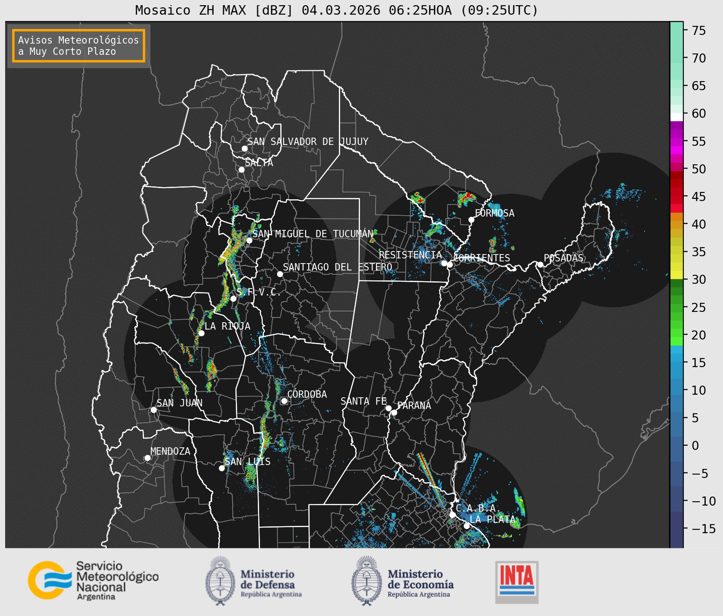Select the Resistencia city marker
The width and height of the screenshot is (723, 616).
[444, 263]
